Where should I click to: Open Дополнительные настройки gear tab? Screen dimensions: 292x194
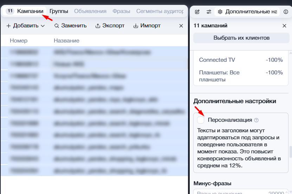point(247,12)
